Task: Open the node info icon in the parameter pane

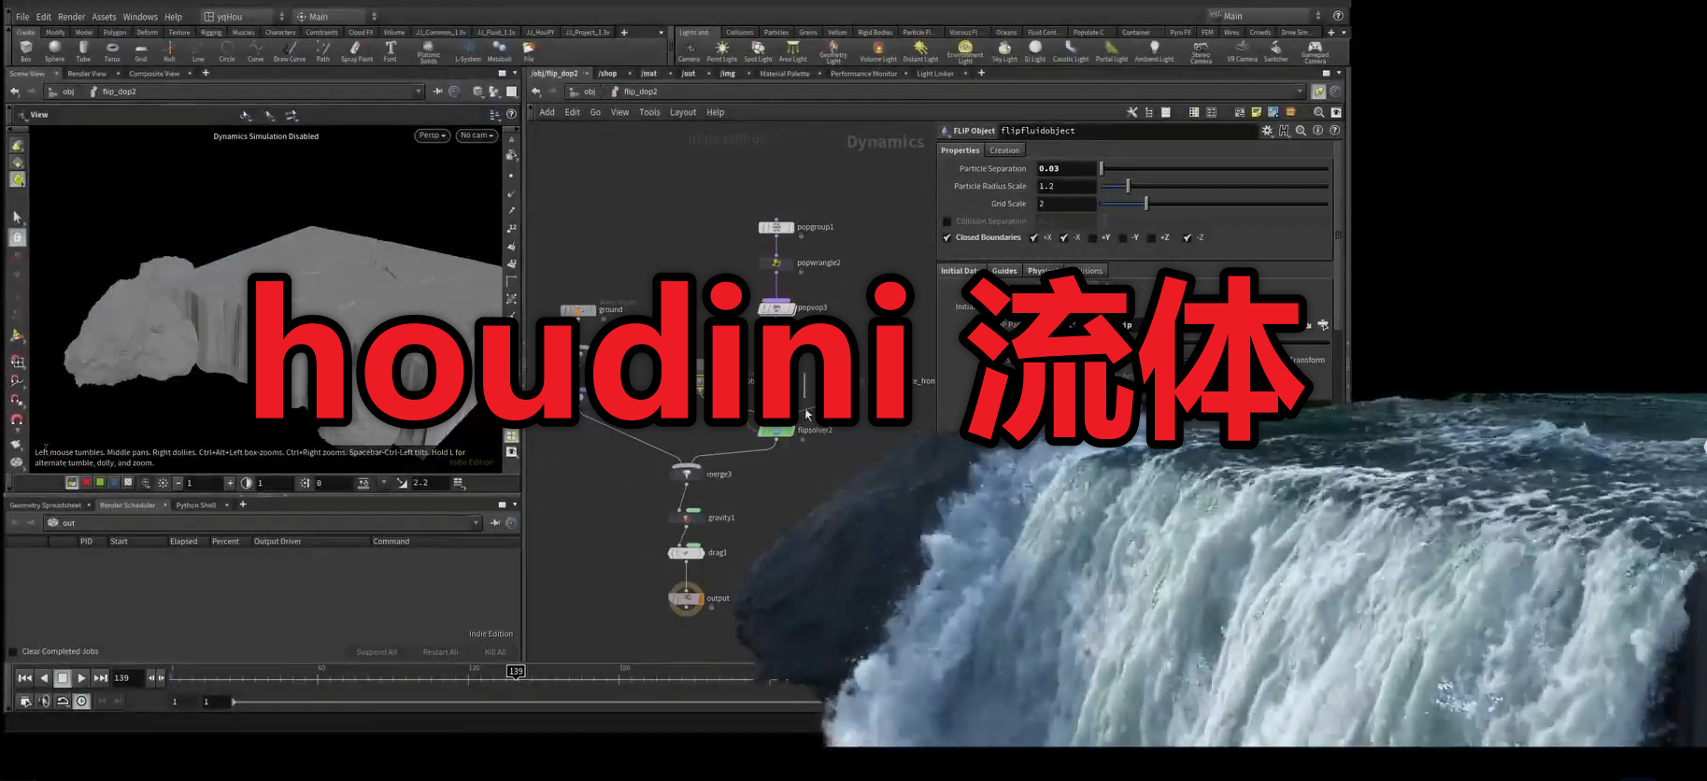Action: [1317, 131]
